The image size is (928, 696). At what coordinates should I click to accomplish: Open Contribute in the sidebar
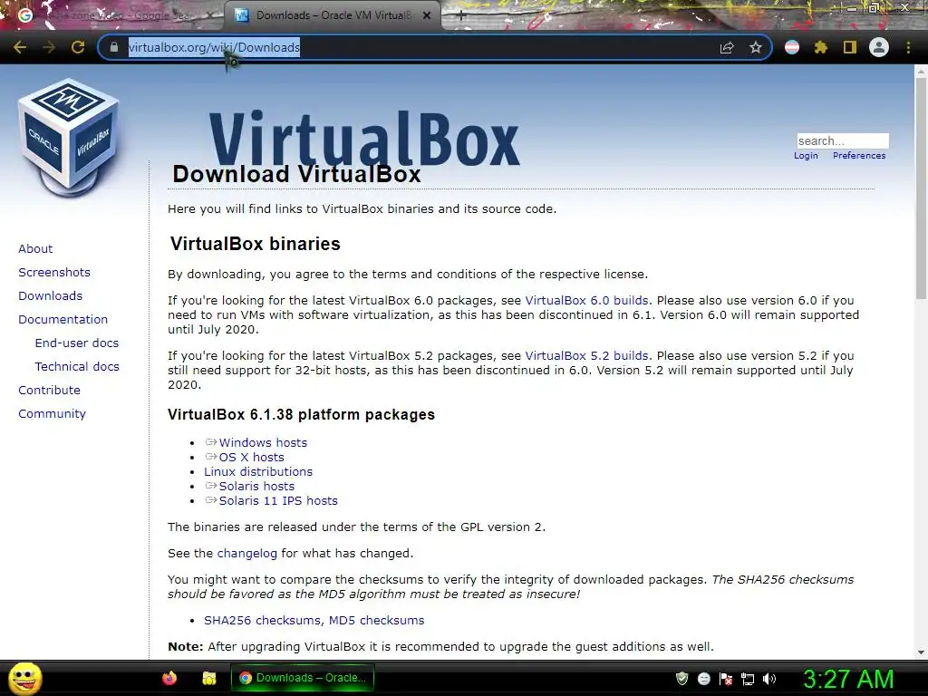pos(49,391)
